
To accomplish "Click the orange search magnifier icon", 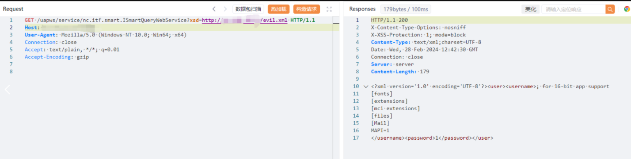I will 610,9.
